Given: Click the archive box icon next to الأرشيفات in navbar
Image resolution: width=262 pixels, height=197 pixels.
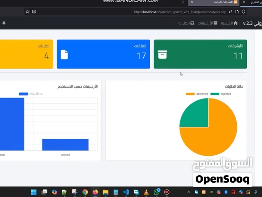Looking at the screenshot, I should click(x=216, y=23).
